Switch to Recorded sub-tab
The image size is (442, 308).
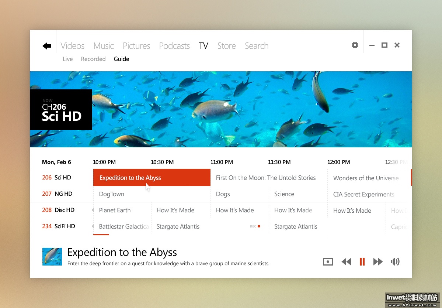(93, 59)
